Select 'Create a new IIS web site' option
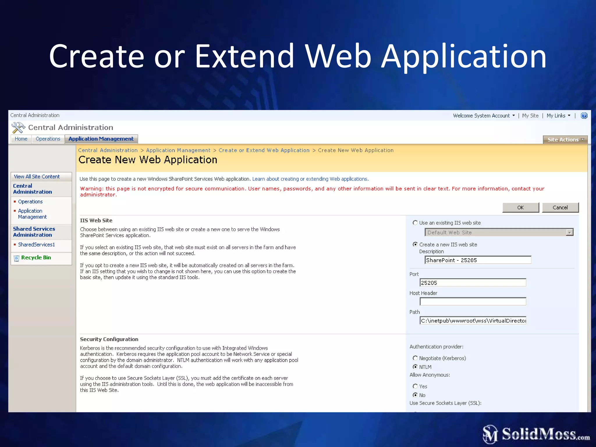The width and height of the screenshot is (596, 447). click(415, 244)
